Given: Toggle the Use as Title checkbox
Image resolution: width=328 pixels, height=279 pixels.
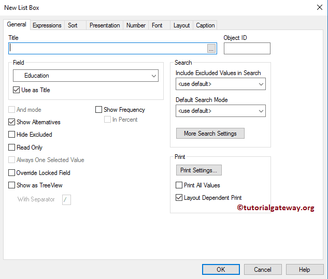Looking at the screenshot, I should [x=17, y=90].
